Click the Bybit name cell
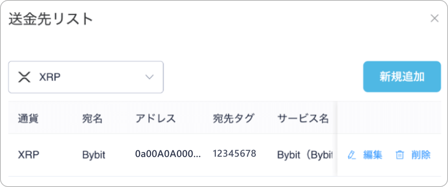448x187 pixels. click(x=94, y=155)
